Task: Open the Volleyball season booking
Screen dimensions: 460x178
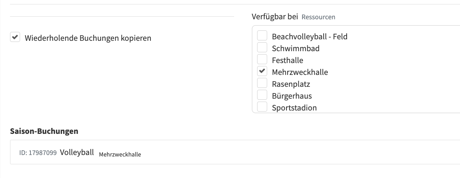Action: point(77,152)
